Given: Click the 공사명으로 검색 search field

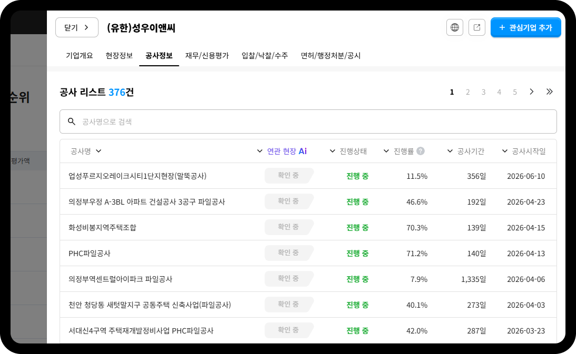Looking at the screenshot, I should pos(308,122).
